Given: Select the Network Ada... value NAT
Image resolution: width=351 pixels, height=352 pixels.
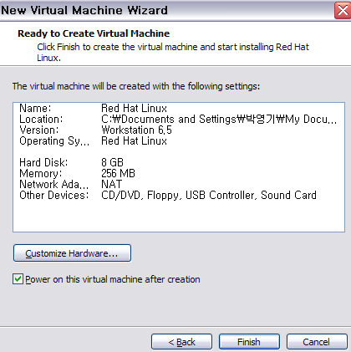Looking at the screenshot, I should point(111,184).
